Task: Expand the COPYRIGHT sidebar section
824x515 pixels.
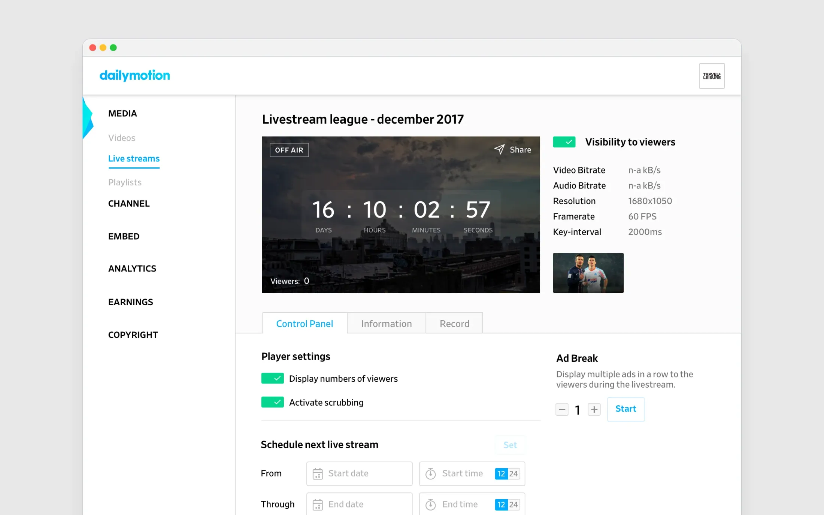Action: pyautogui.click(x=133, y=335)
